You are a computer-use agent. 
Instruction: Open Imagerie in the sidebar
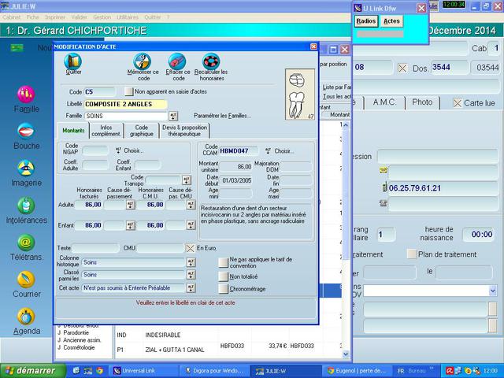click(26, 167)
